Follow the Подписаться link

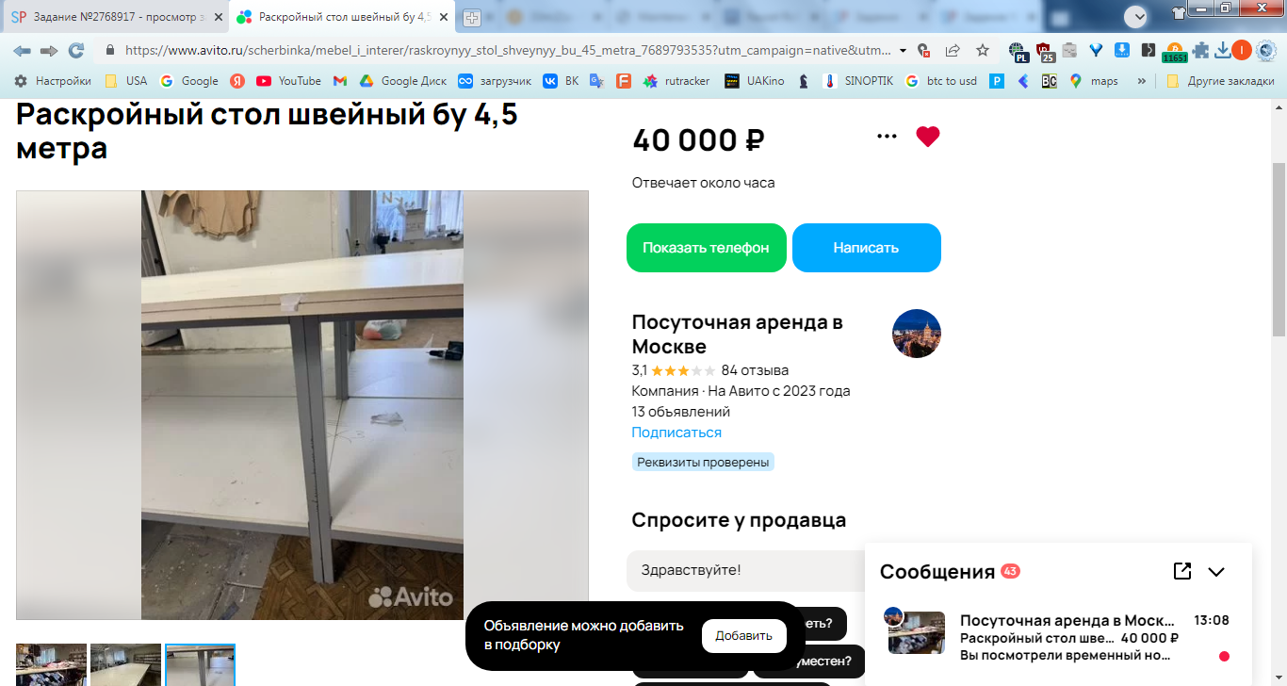(676, 433)
